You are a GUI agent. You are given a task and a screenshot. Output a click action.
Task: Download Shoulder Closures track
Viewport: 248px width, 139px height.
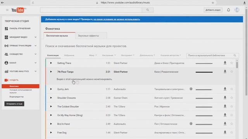tap(225, 98)
